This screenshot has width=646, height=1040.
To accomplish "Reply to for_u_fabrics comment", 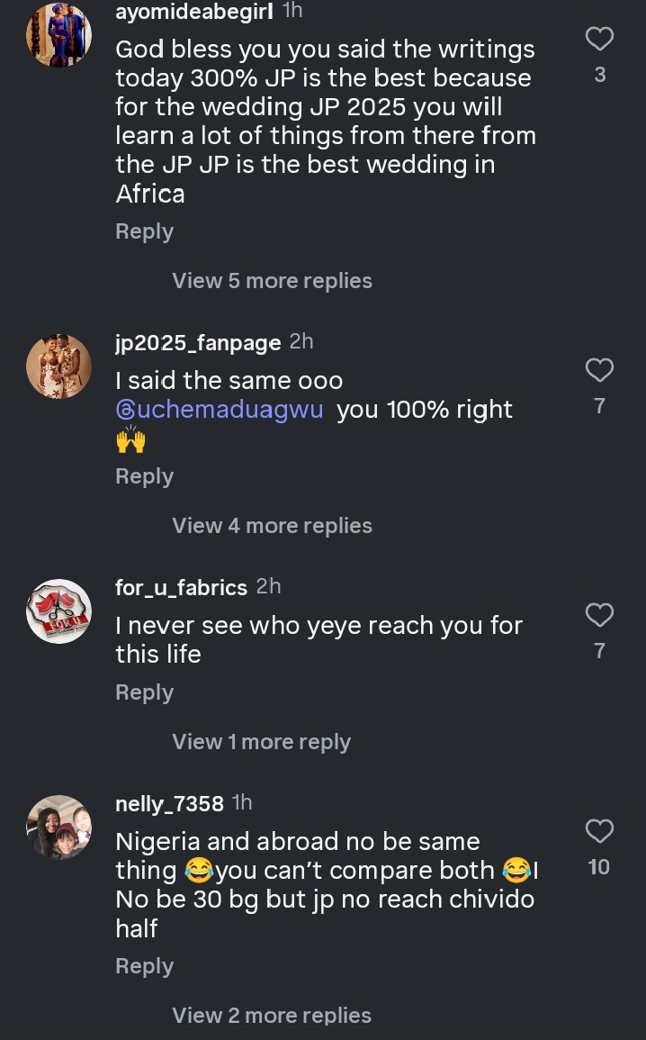I will click(144, 692).
